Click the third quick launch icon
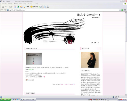Viewport: 127px width, 101px height. pyautogui.click(x=17, y=100)
